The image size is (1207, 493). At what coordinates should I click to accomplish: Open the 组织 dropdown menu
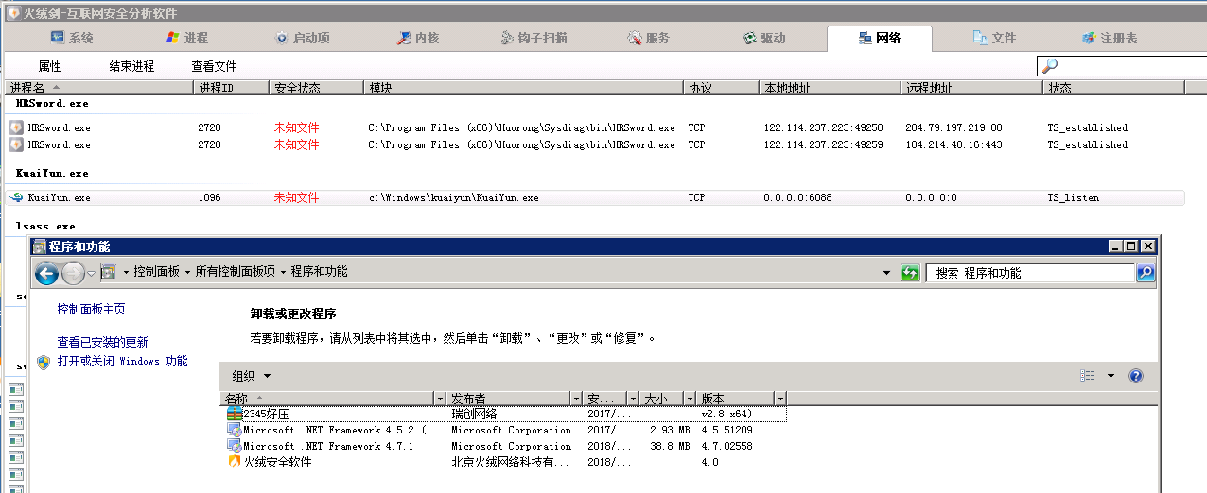point(252,376)
